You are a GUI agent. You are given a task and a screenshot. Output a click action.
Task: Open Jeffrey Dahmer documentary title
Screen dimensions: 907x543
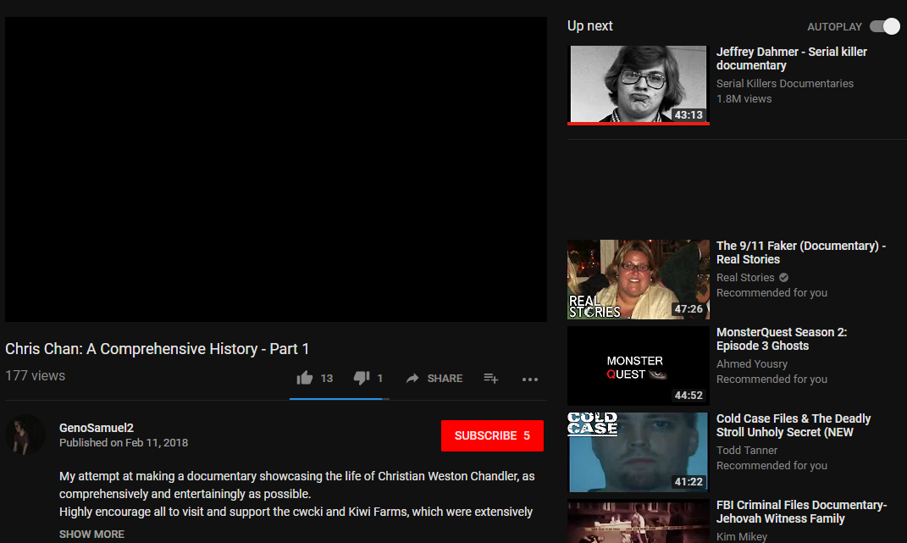coord(791,58)
